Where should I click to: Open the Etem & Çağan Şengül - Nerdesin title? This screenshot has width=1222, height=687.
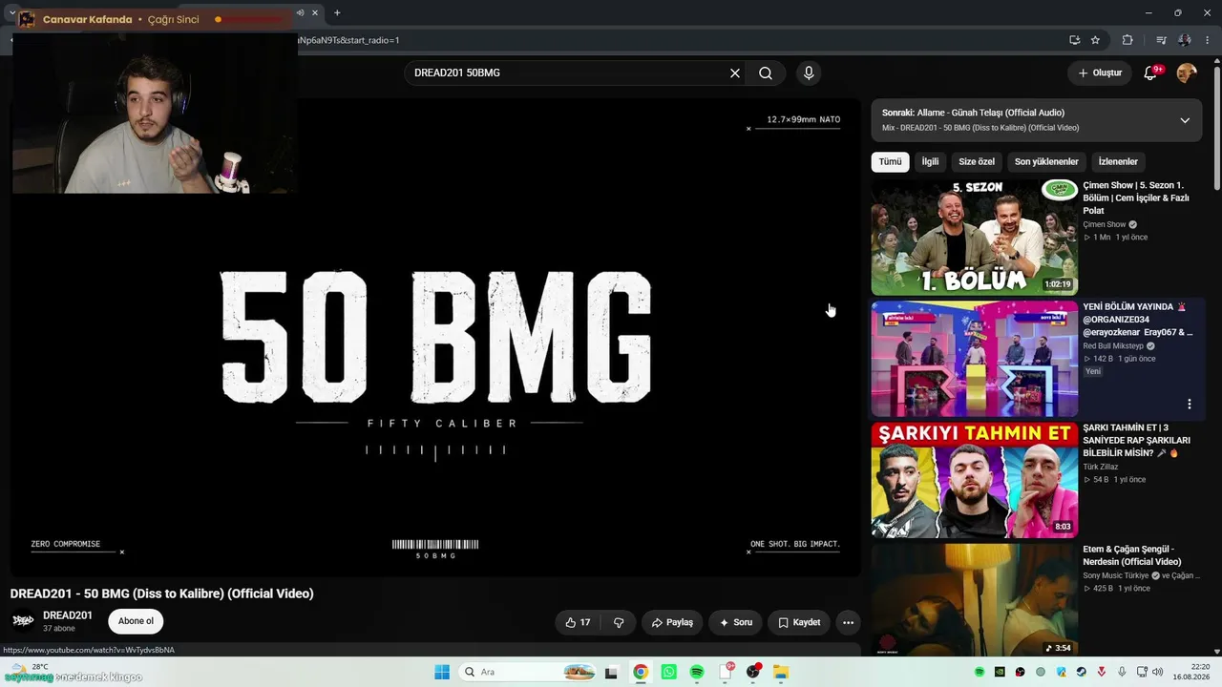(x=1132, y=555)
